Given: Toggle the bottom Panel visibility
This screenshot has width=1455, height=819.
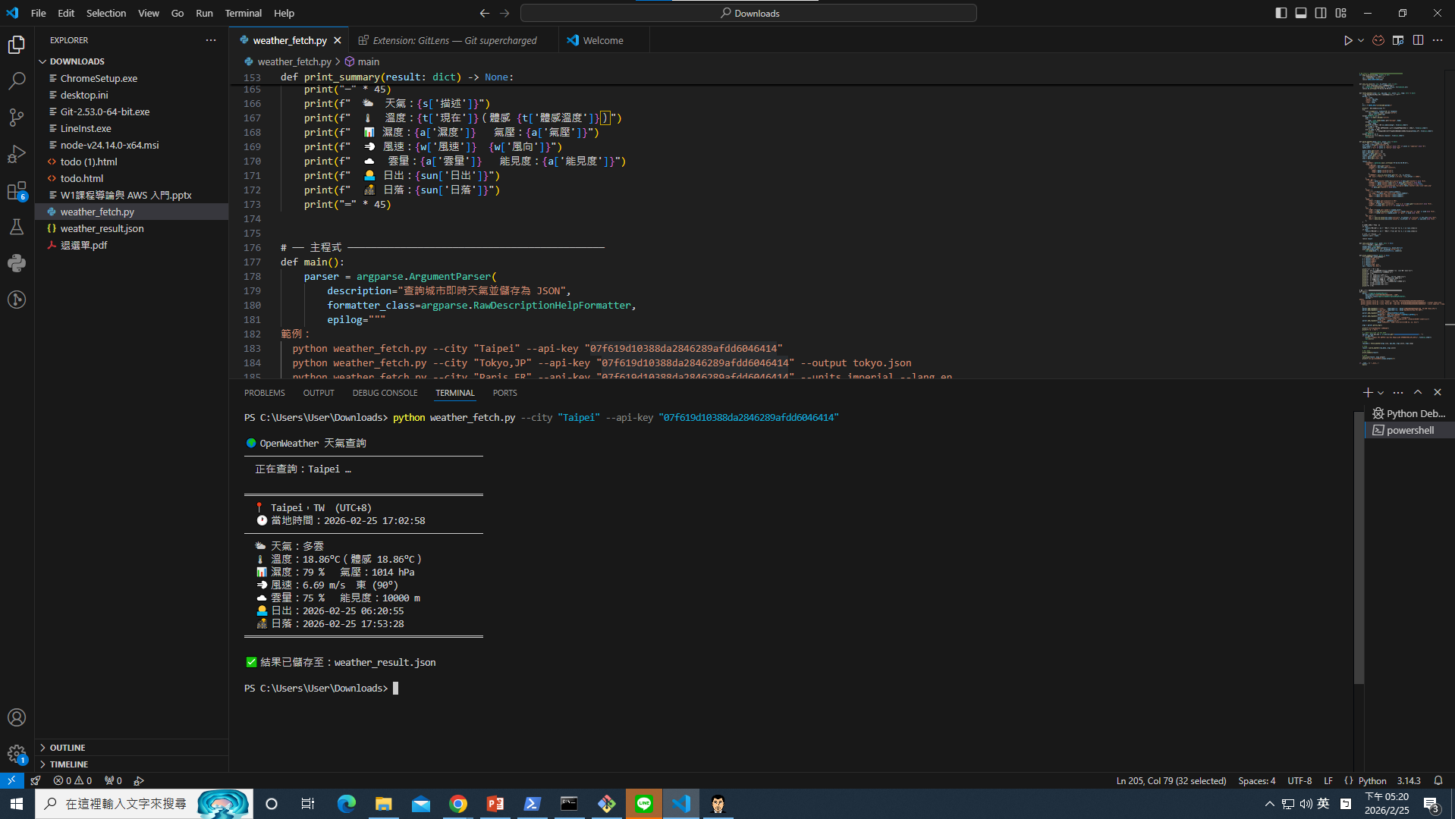Looking at the screenshot, I should [1301, 13].
